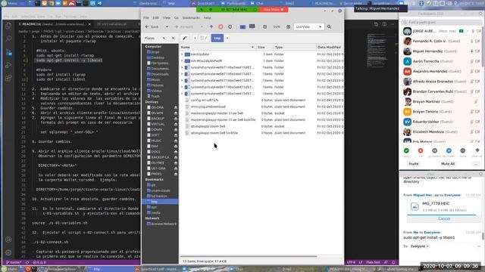This screenshot has width=485, height=272.
Task: Zoom in the file view
Action: tap(288, 27)
